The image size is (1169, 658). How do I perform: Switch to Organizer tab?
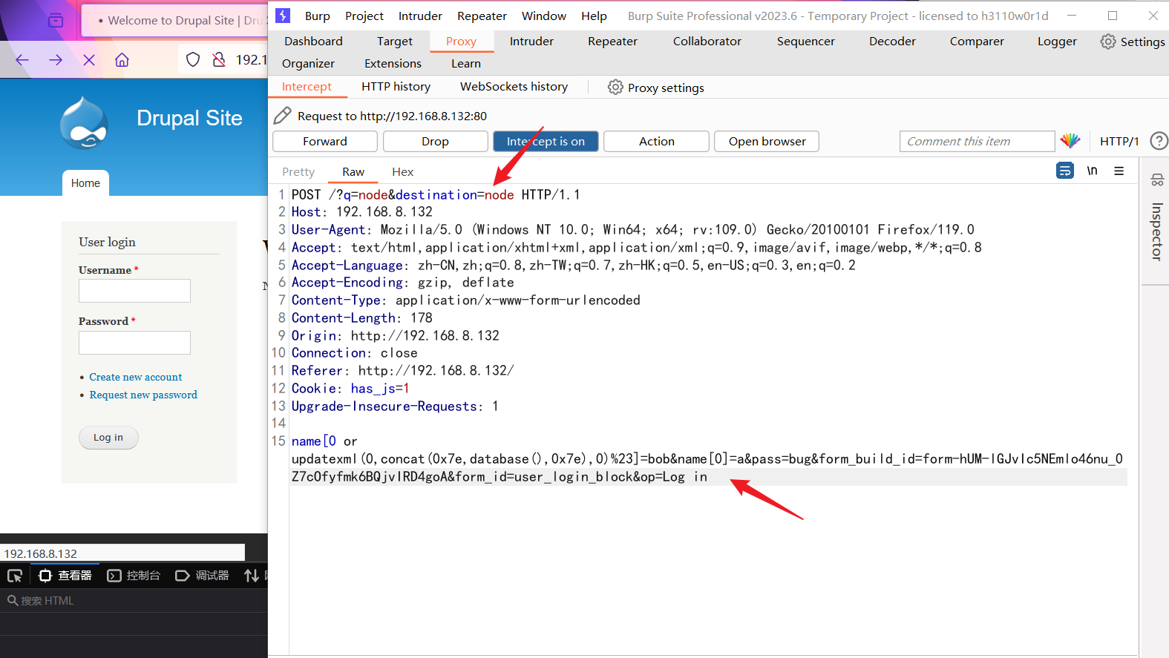tap(308, 64)
